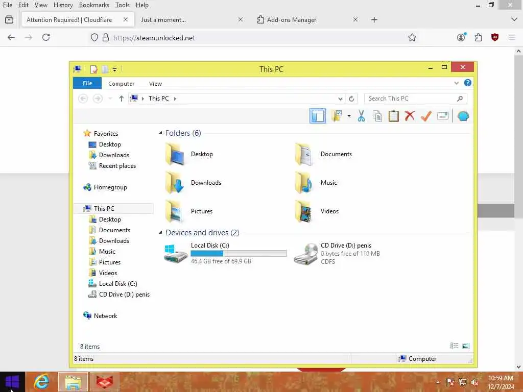Open a new Firefox tab with plus button
The width and height of the screenshot is (523, 392).
click(374, 20)
